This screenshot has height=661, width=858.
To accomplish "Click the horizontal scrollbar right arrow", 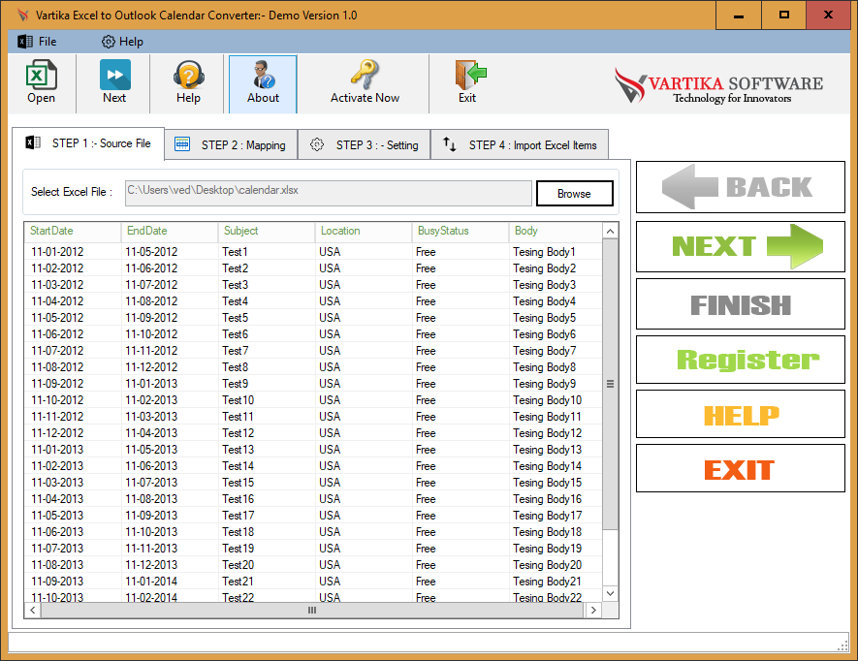I will [593, 610].
